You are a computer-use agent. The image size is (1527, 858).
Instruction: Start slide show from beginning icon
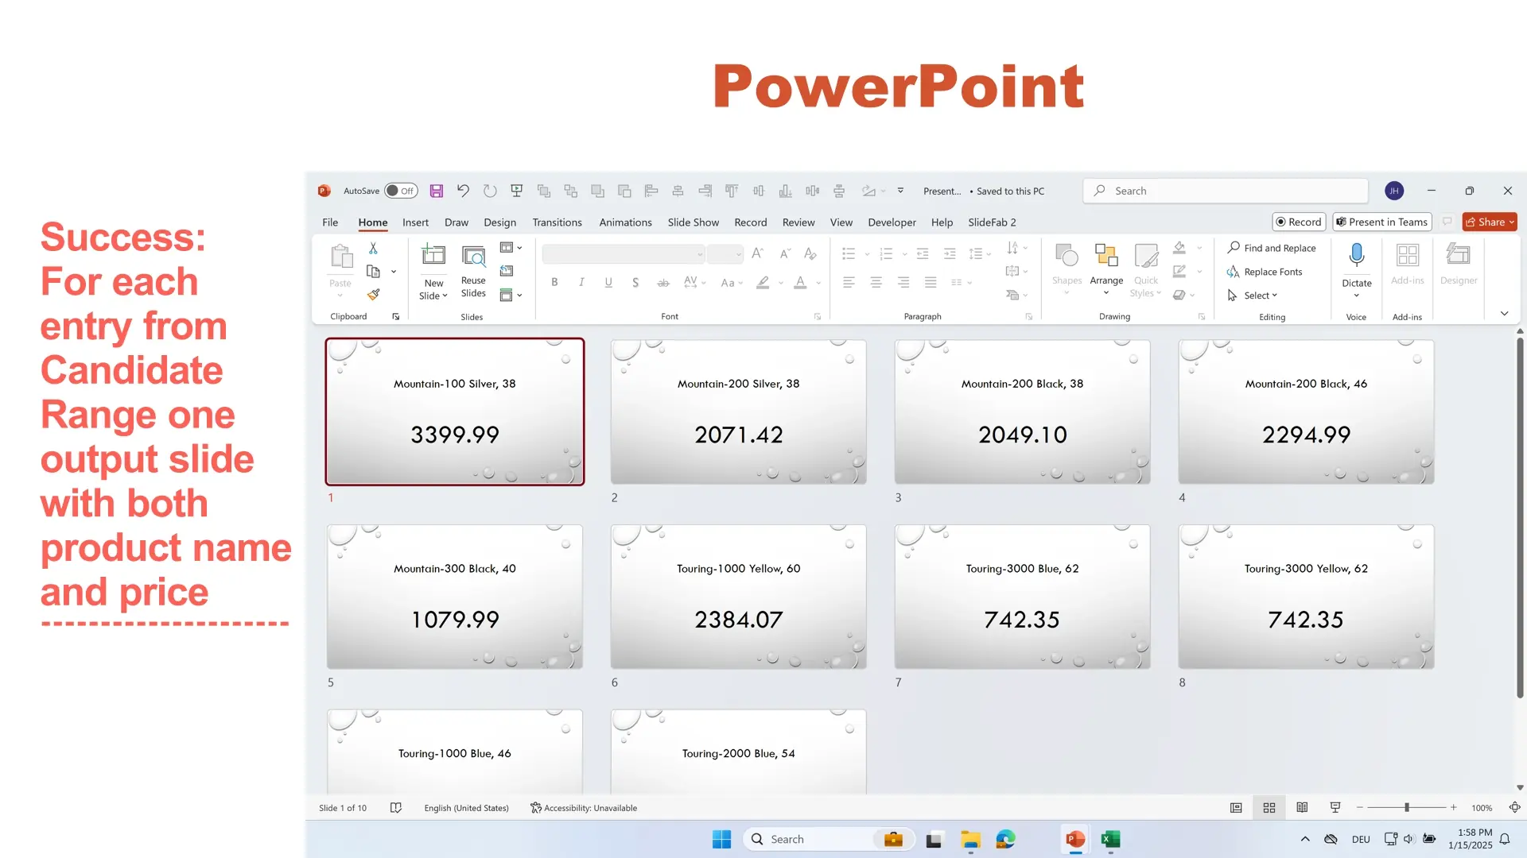coord(517,191)
